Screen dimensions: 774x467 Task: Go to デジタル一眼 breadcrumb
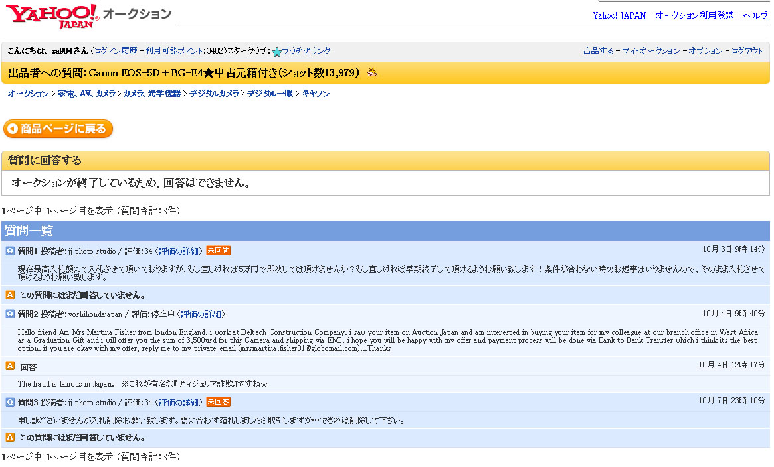(270, 94)
